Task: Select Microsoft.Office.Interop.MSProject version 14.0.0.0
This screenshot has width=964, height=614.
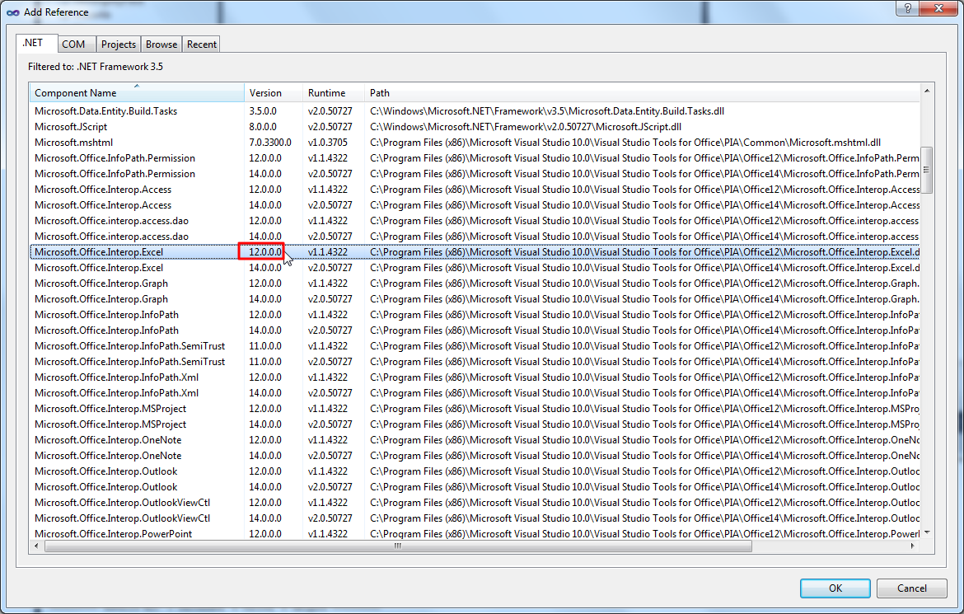Action: pos(475,424)
